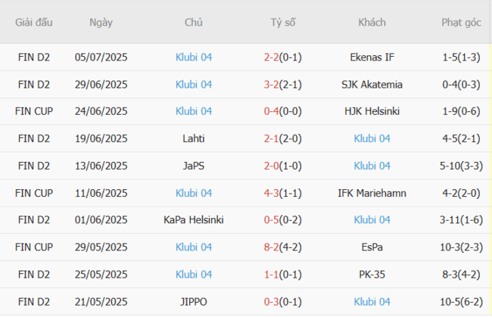Viewport: 492px width, 317px height.
Task: Click the 5-10(3-3) corner stat
Action: pos(461,166)
